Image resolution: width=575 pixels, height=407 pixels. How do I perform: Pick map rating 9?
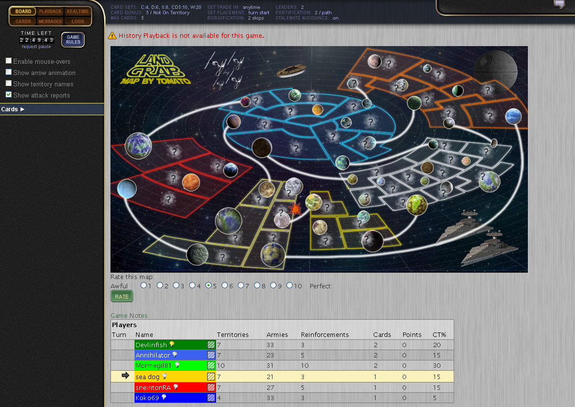pyautogui.click(x=273, y=285)
